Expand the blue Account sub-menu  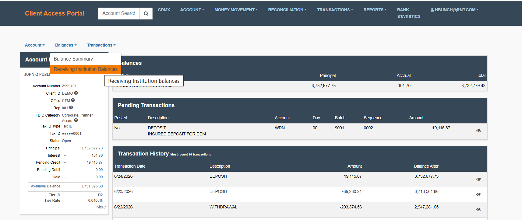click(35, 45)
